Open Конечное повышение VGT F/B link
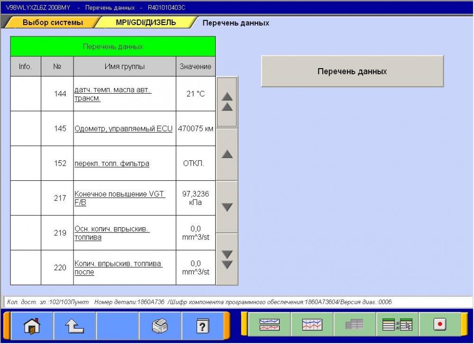474x344 pixels. pos(120,198)
